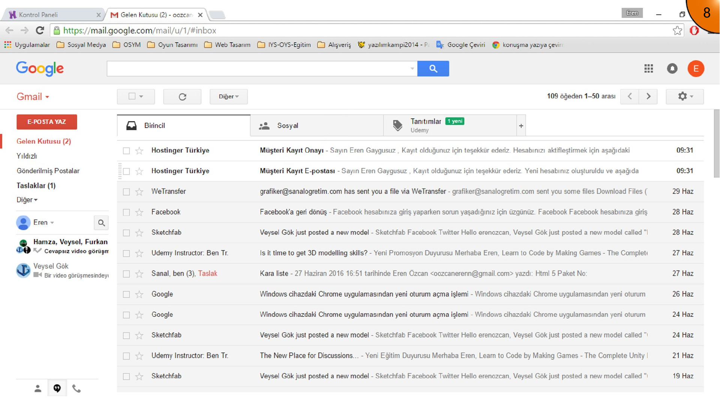Open the Facebook'a geri dönüş email

(x=410, y=212)
